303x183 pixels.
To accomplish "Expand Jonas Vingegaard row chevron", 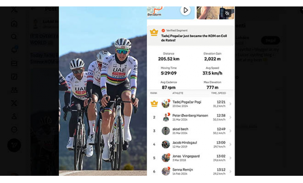I will pyautogui.click(x=230, y=158).
